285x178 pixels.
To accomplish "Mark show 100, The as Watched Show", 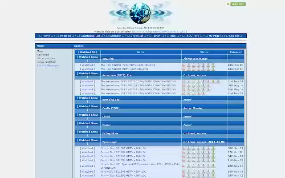I will click(x=87, y=59).
